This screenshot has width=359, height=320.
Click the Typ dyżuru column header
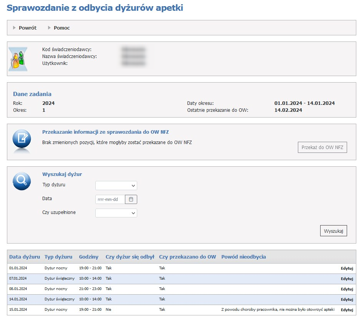point(58,257)
